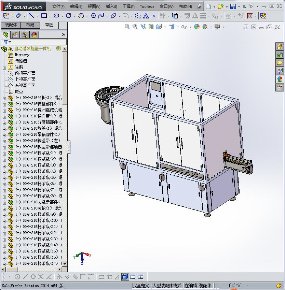The height and width of the screenshot is (290, 285).
Task: Open the 文件(F) menu
Action: [58, 6]
